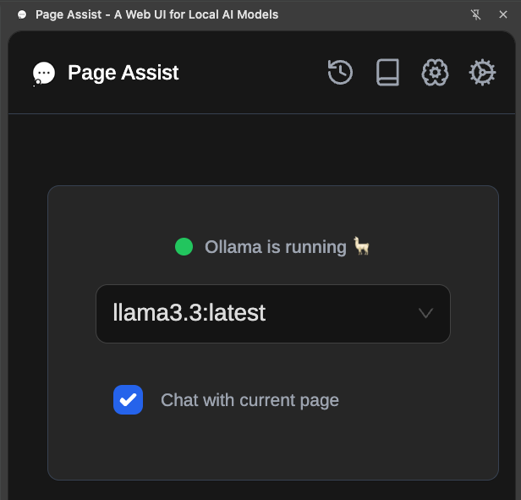Click the 'Page Assist' header title
The image size is (521, 500).
[x=123, y=73]
